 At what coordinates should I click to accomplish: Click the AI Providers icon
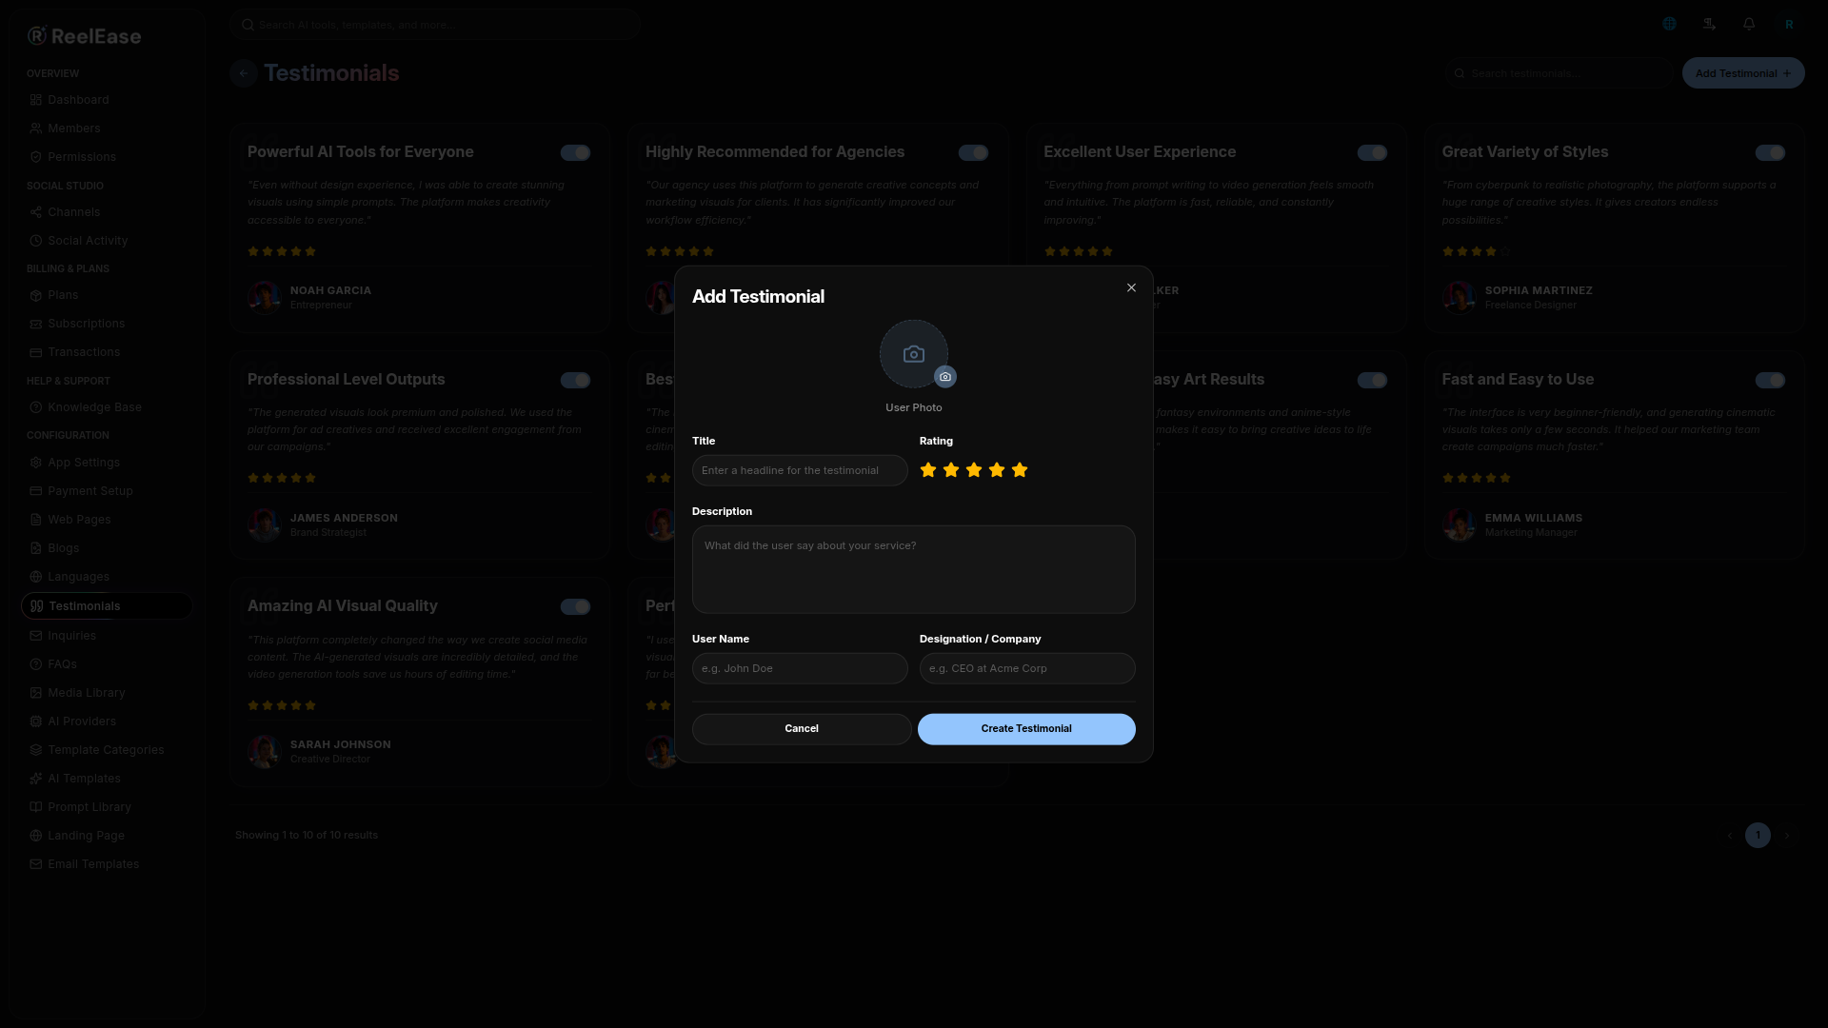pos(35,722)
